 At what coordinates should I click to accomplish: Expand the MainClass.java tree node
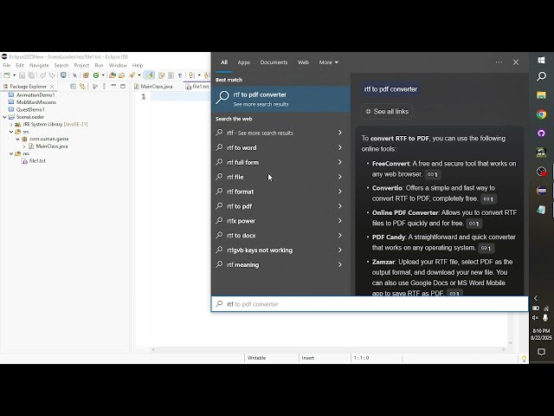(x=24, y=146)
